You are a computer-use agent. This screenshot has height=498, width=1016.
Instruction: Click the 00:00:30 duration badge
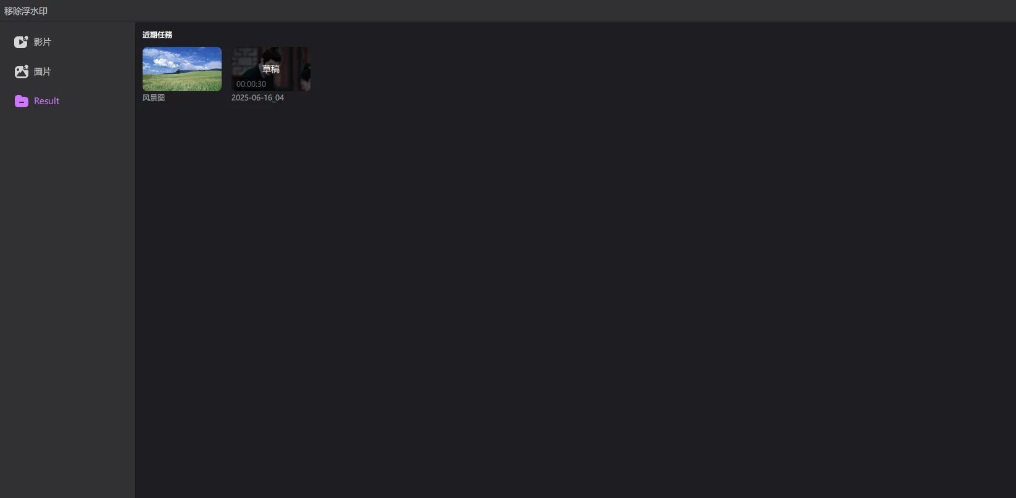coord(251,84)
